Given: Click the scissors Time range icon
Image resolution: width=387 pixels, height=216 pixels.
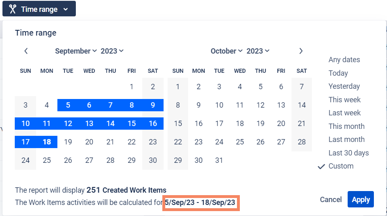Looking at the screenshot, I should (13, 9).
